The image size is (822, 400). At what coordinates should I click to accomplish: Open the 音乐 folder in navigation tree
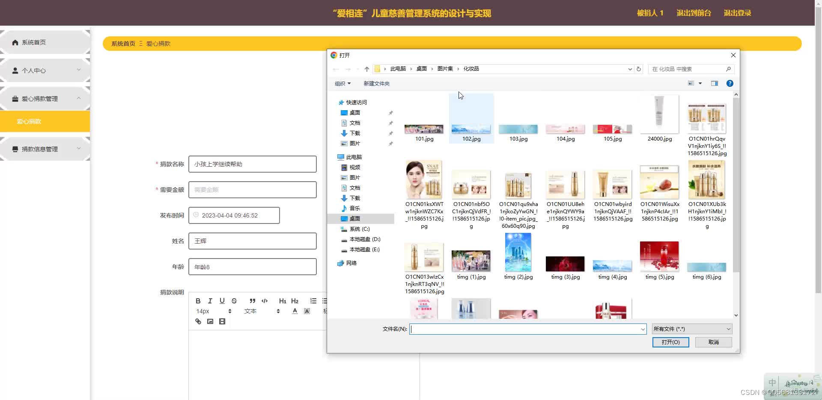tap(354, 209)
